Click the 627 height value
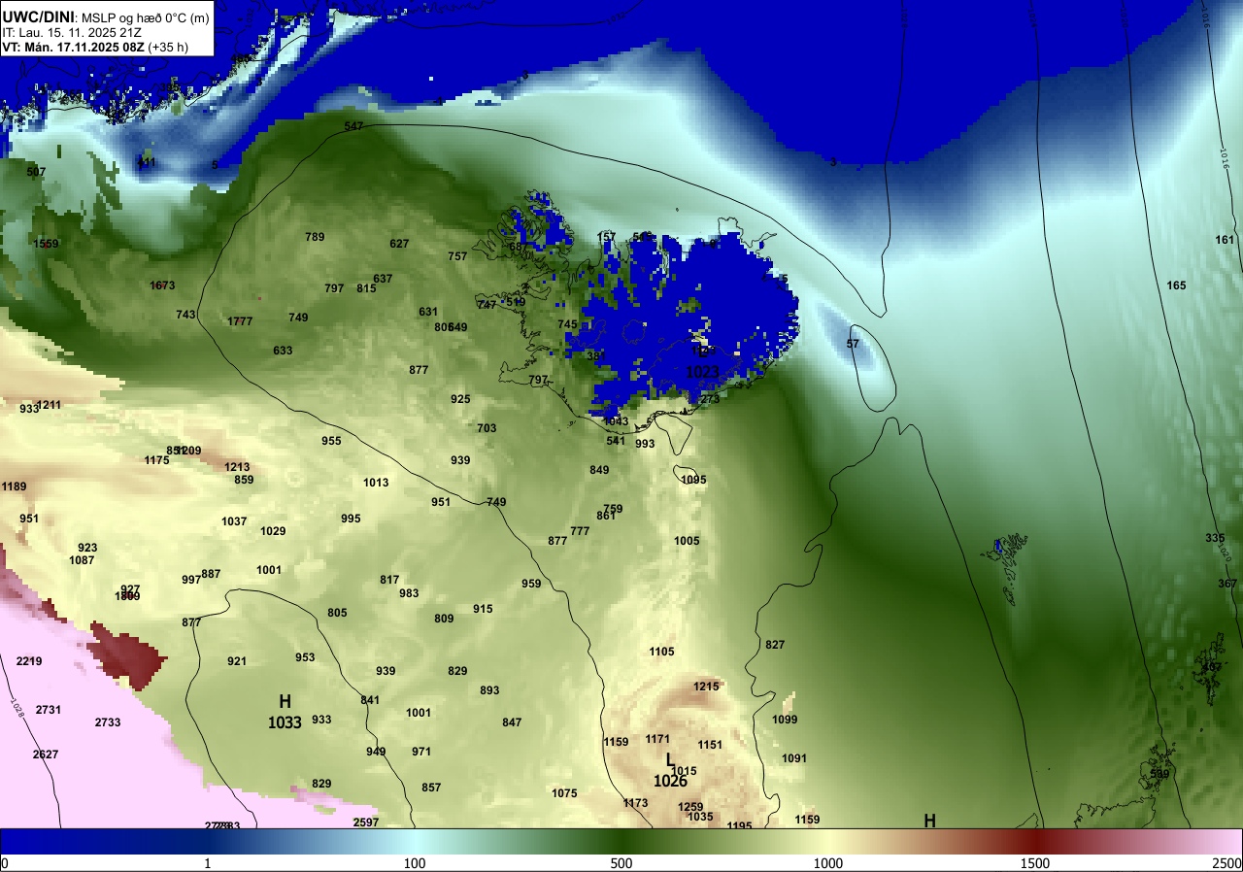 399,244
